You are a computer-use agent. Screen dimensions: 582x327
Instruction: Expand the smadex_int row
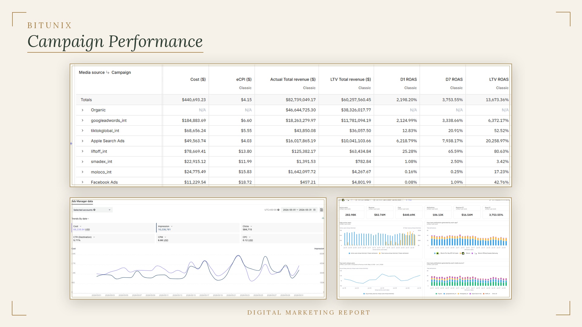(82, 162)
